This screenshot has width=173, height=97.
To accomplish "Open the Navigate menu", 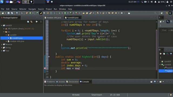I will coord(32,9).
